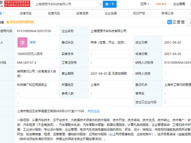
Task: Open 附近企业 link
Action: [94, 111]
